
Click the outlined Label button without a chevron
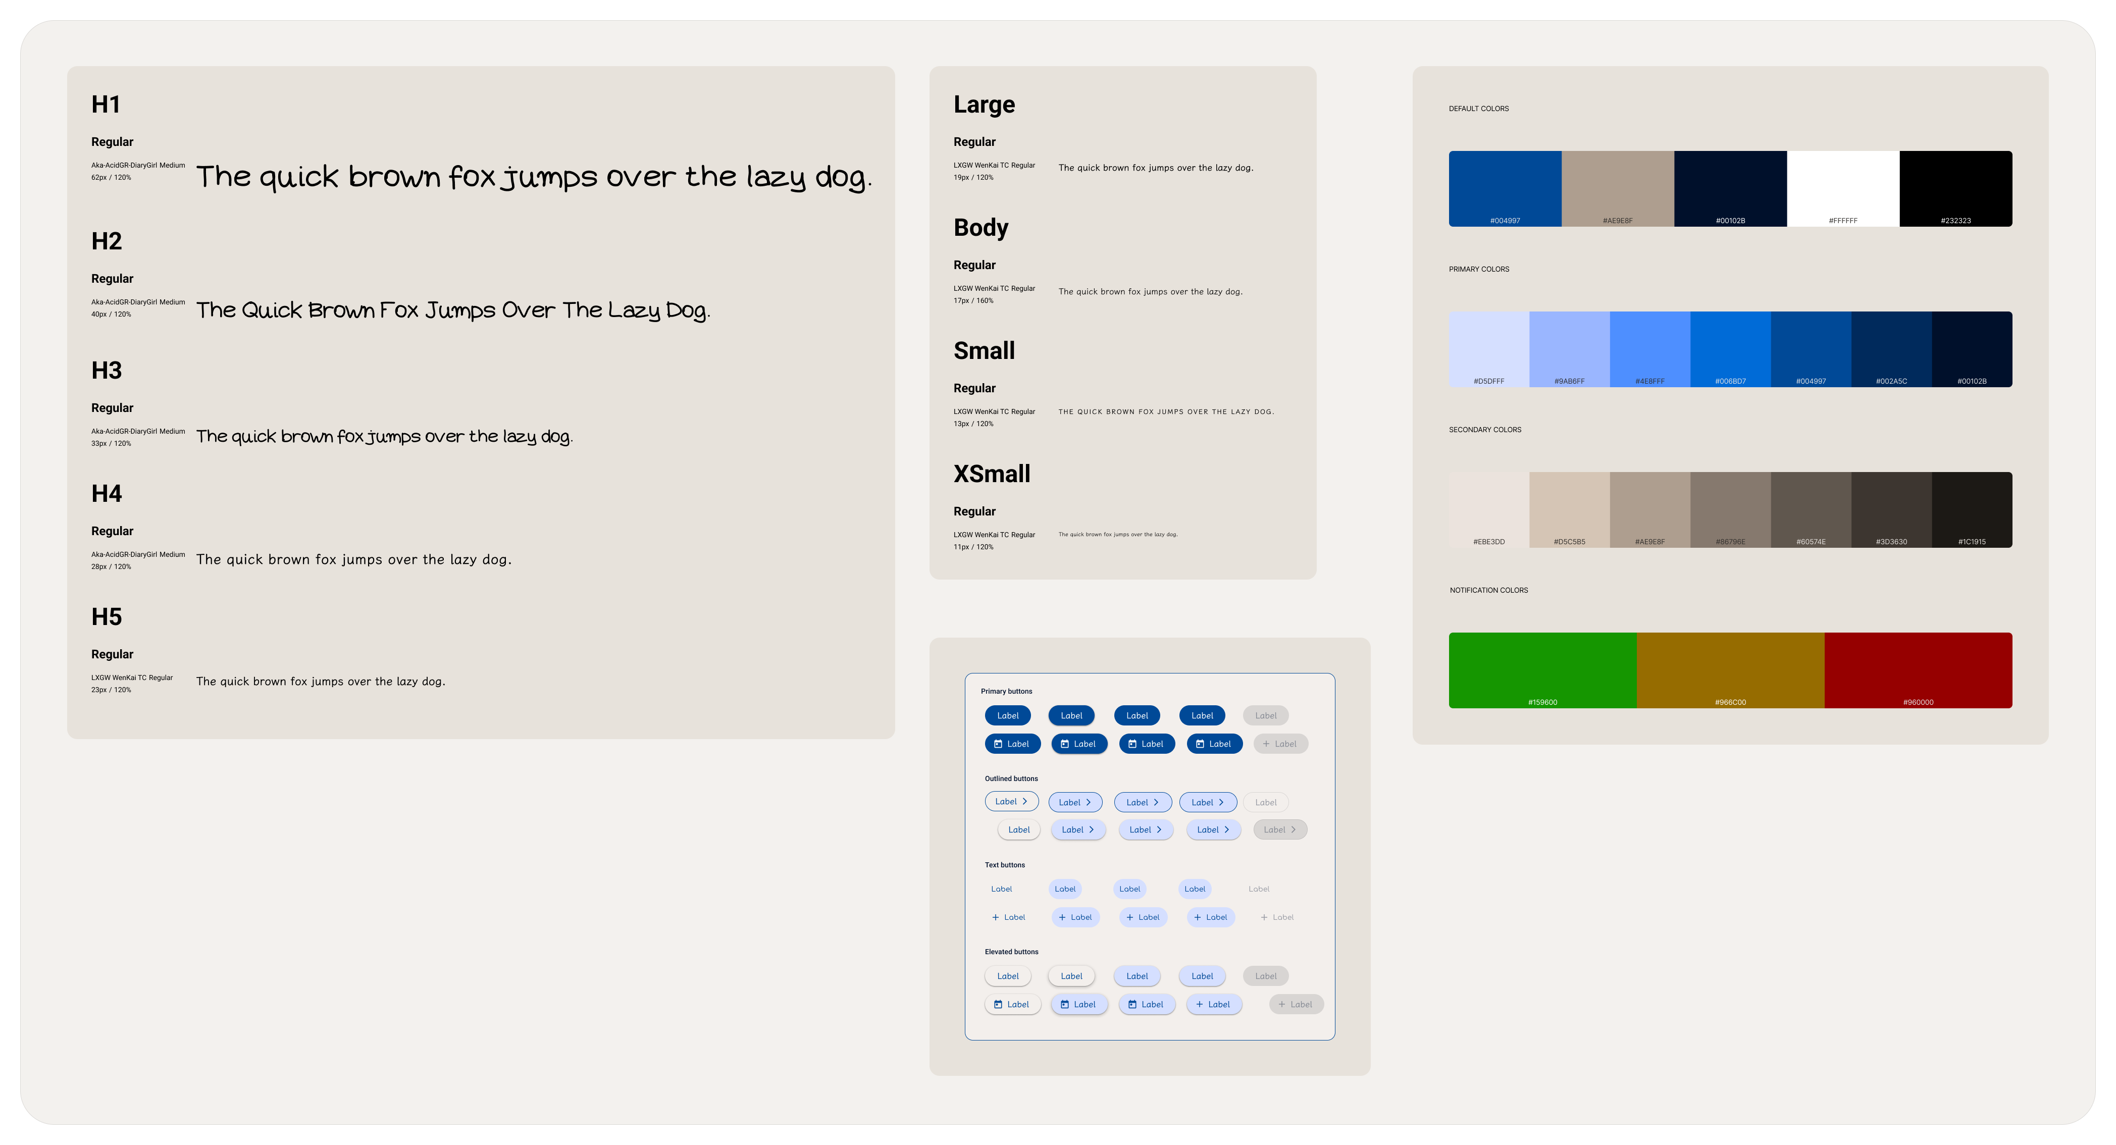[1019, 829]
